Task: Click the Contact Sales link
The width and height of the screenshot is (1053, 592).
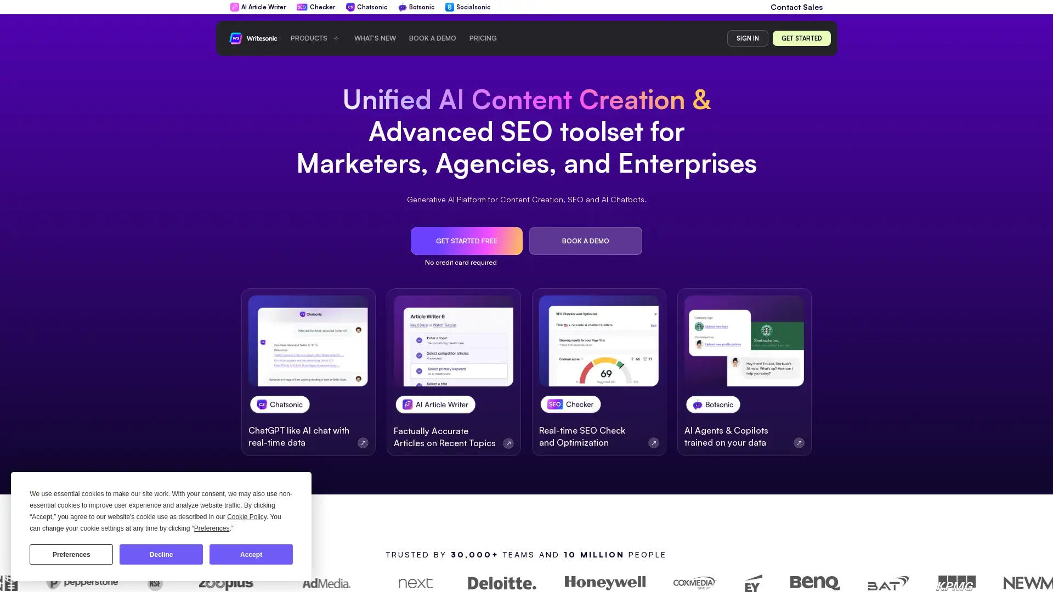Action: (796, 7)
